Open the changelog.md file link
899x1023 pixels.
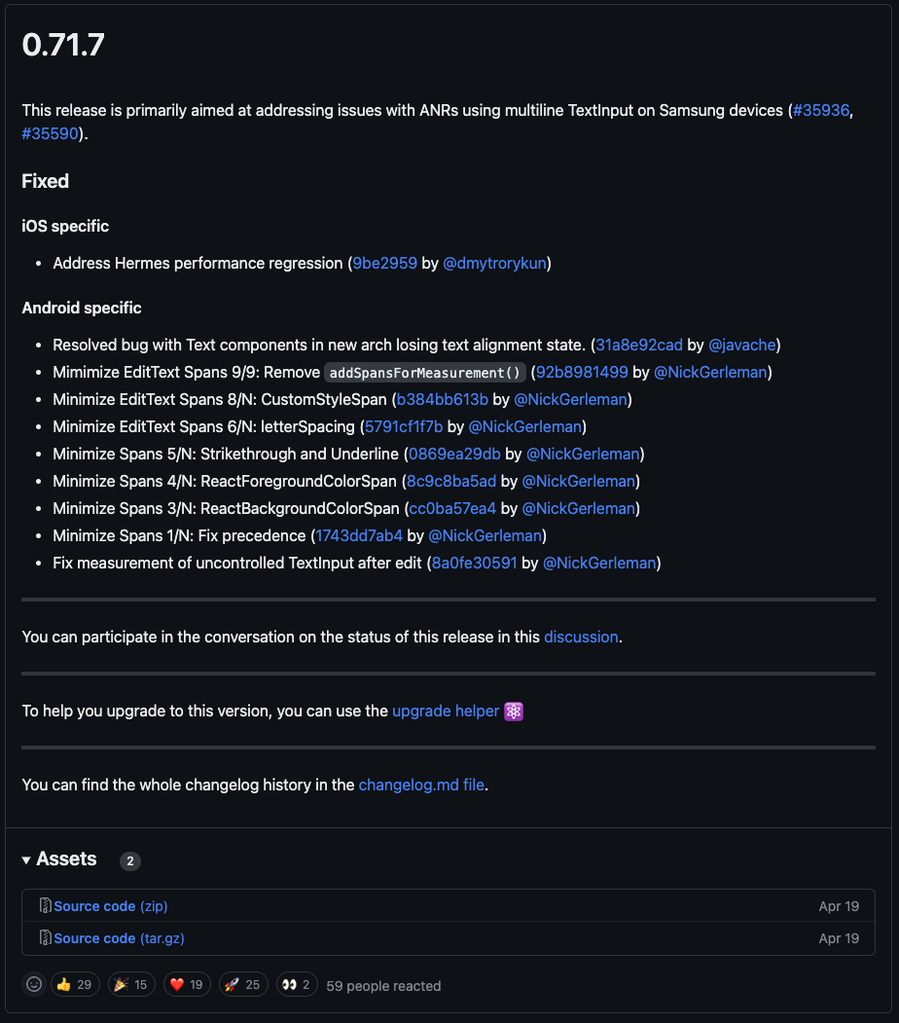[420, 785]
